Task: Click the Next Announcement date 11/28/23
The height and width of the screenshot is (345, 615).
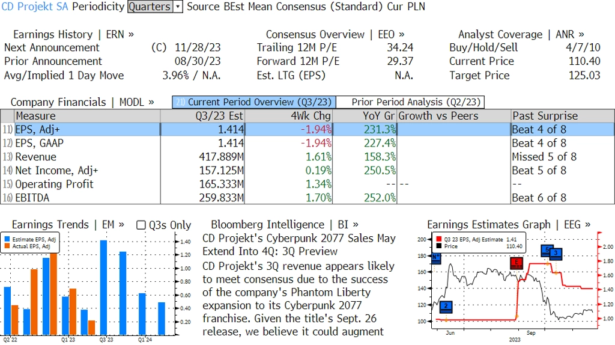Action: pos(198,48)
